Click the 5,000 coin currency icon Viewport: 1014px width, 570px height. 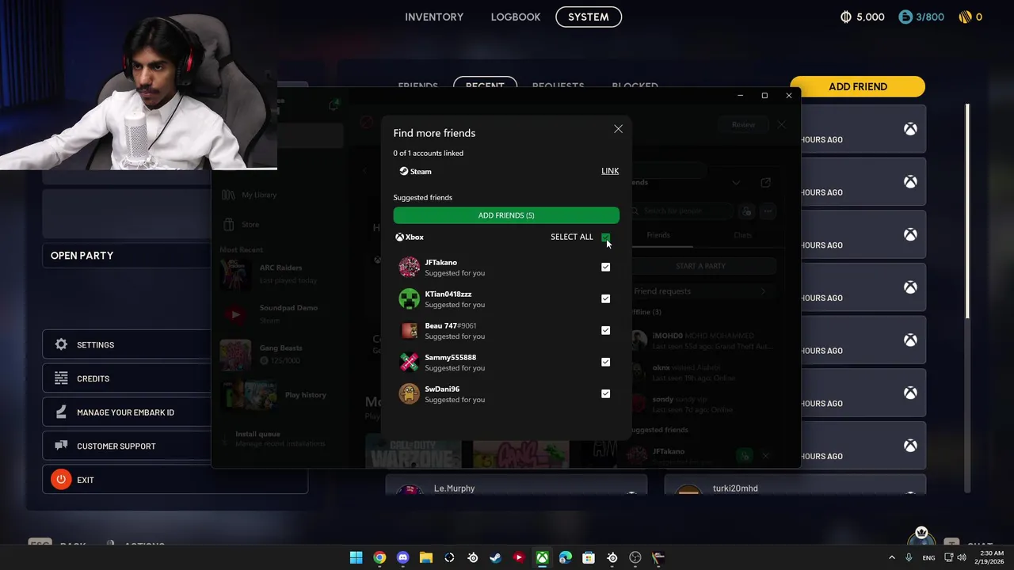(x=845, y=17)
